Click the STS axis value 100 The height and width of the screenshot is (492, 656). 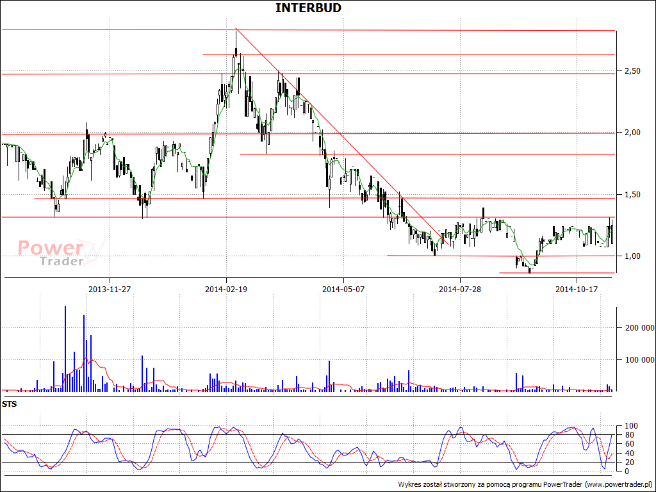click(x=631, y=426)
